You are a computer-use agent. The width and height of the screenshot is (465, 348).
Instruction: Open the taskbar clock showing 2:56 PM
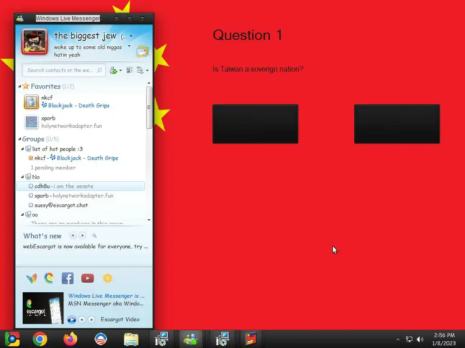(444, 339)
